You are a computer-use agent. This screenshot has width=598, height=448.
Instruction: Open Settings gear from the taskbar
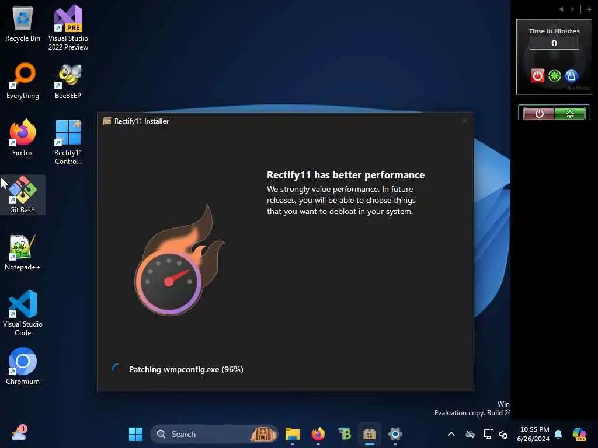pyautogui.click(x=395, y=434)
